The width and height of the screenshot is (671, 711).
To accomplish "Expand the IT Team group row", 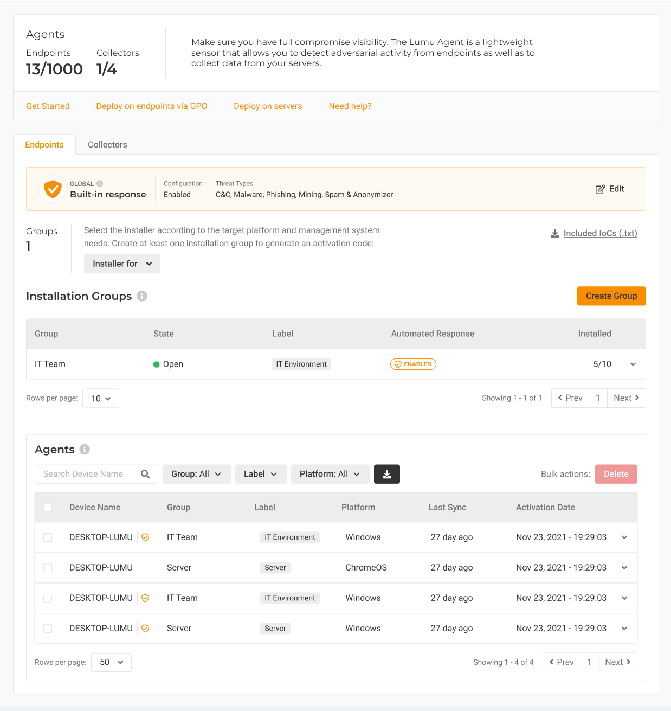I will pyautogui.click(x=633, y=364).
